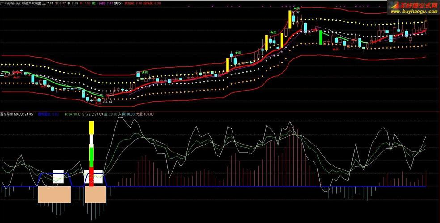Click the 入顶: 80.00 indicator value

point(127,114)
